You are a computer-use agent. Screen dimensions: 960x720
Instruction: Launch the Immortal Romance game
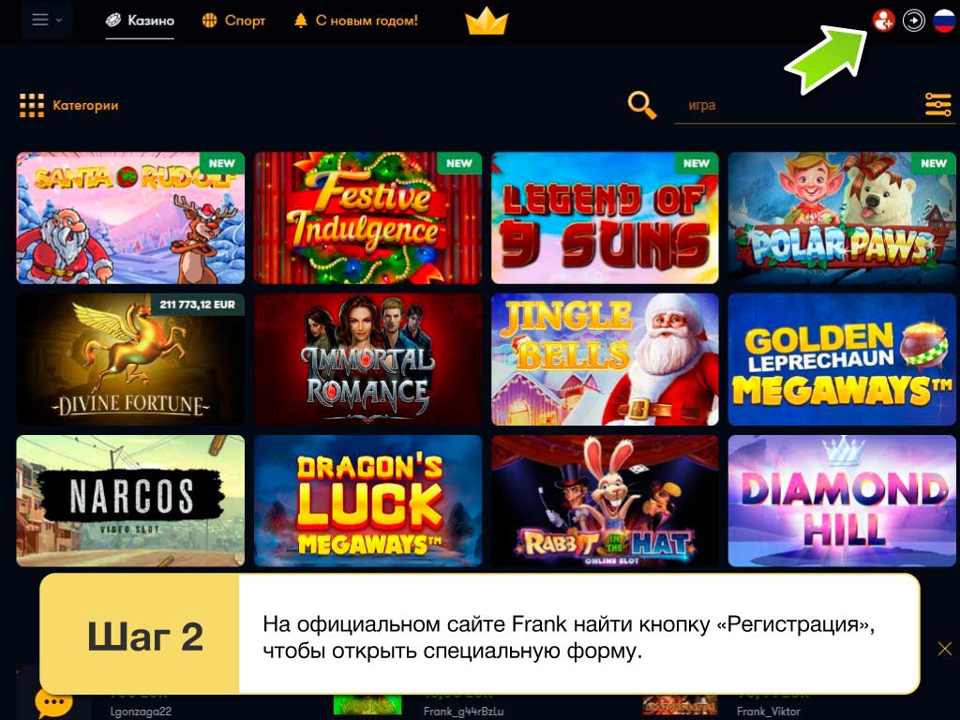[x=367, y=359]
